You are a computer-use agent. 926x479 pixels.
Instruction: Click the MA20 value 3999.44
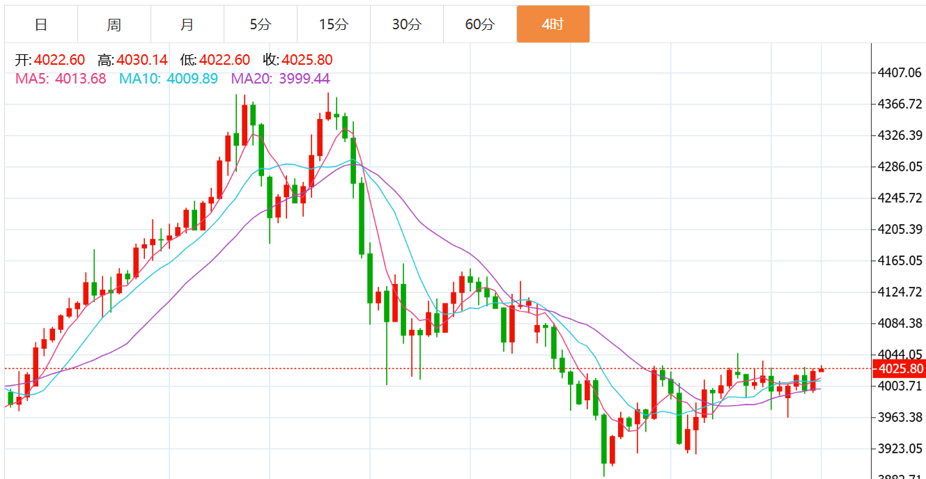(x=304, y=79)
